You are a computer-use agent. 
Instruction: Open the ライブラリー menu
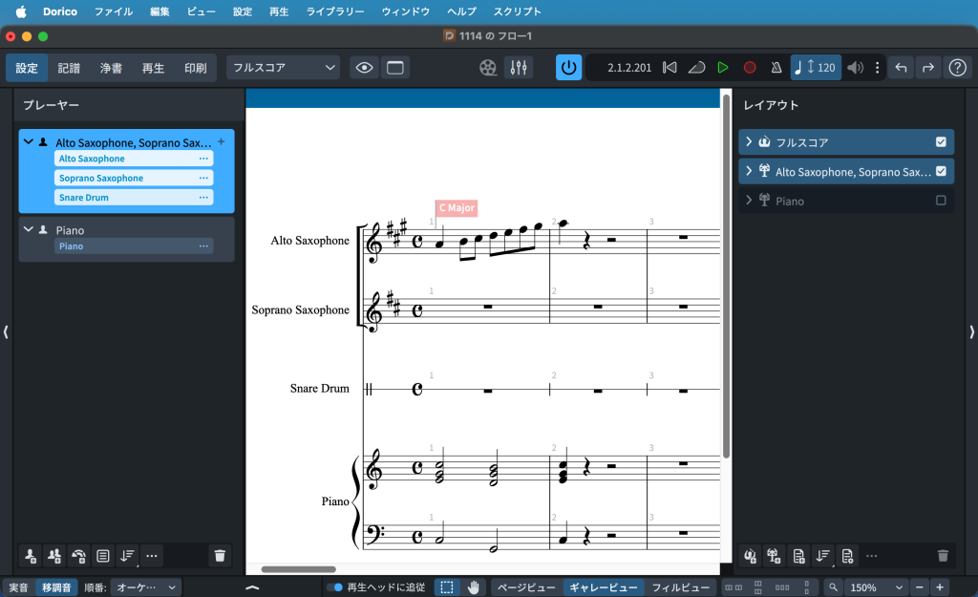(x=335, y=11)
